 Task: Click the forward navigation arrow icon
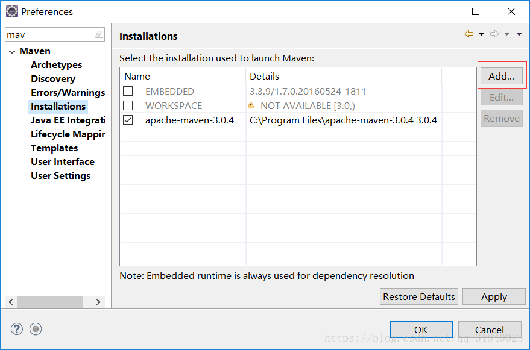tap(494, 34)
